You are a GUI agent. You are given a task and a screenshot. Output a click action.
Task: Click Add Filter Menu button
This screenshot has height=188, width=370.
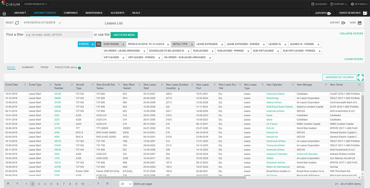pos(124,35)
